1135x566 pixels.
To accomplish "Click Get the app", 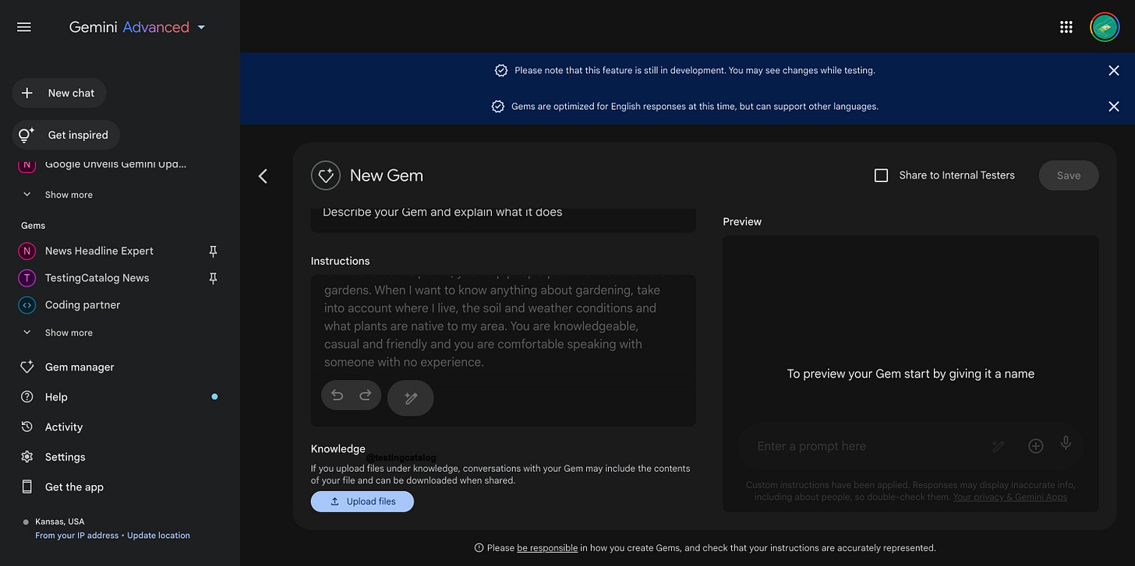I will (74, 487).
